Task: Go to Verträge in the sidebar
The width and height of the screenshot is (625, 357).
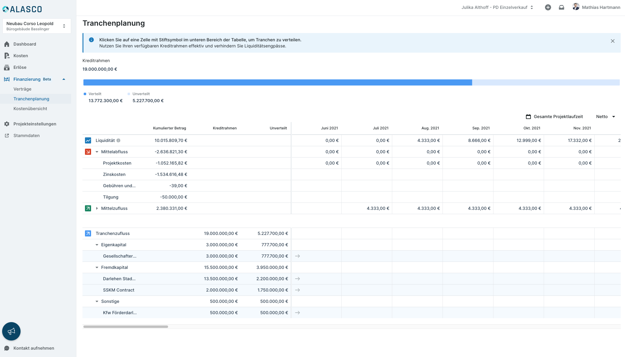Action: 22,89
